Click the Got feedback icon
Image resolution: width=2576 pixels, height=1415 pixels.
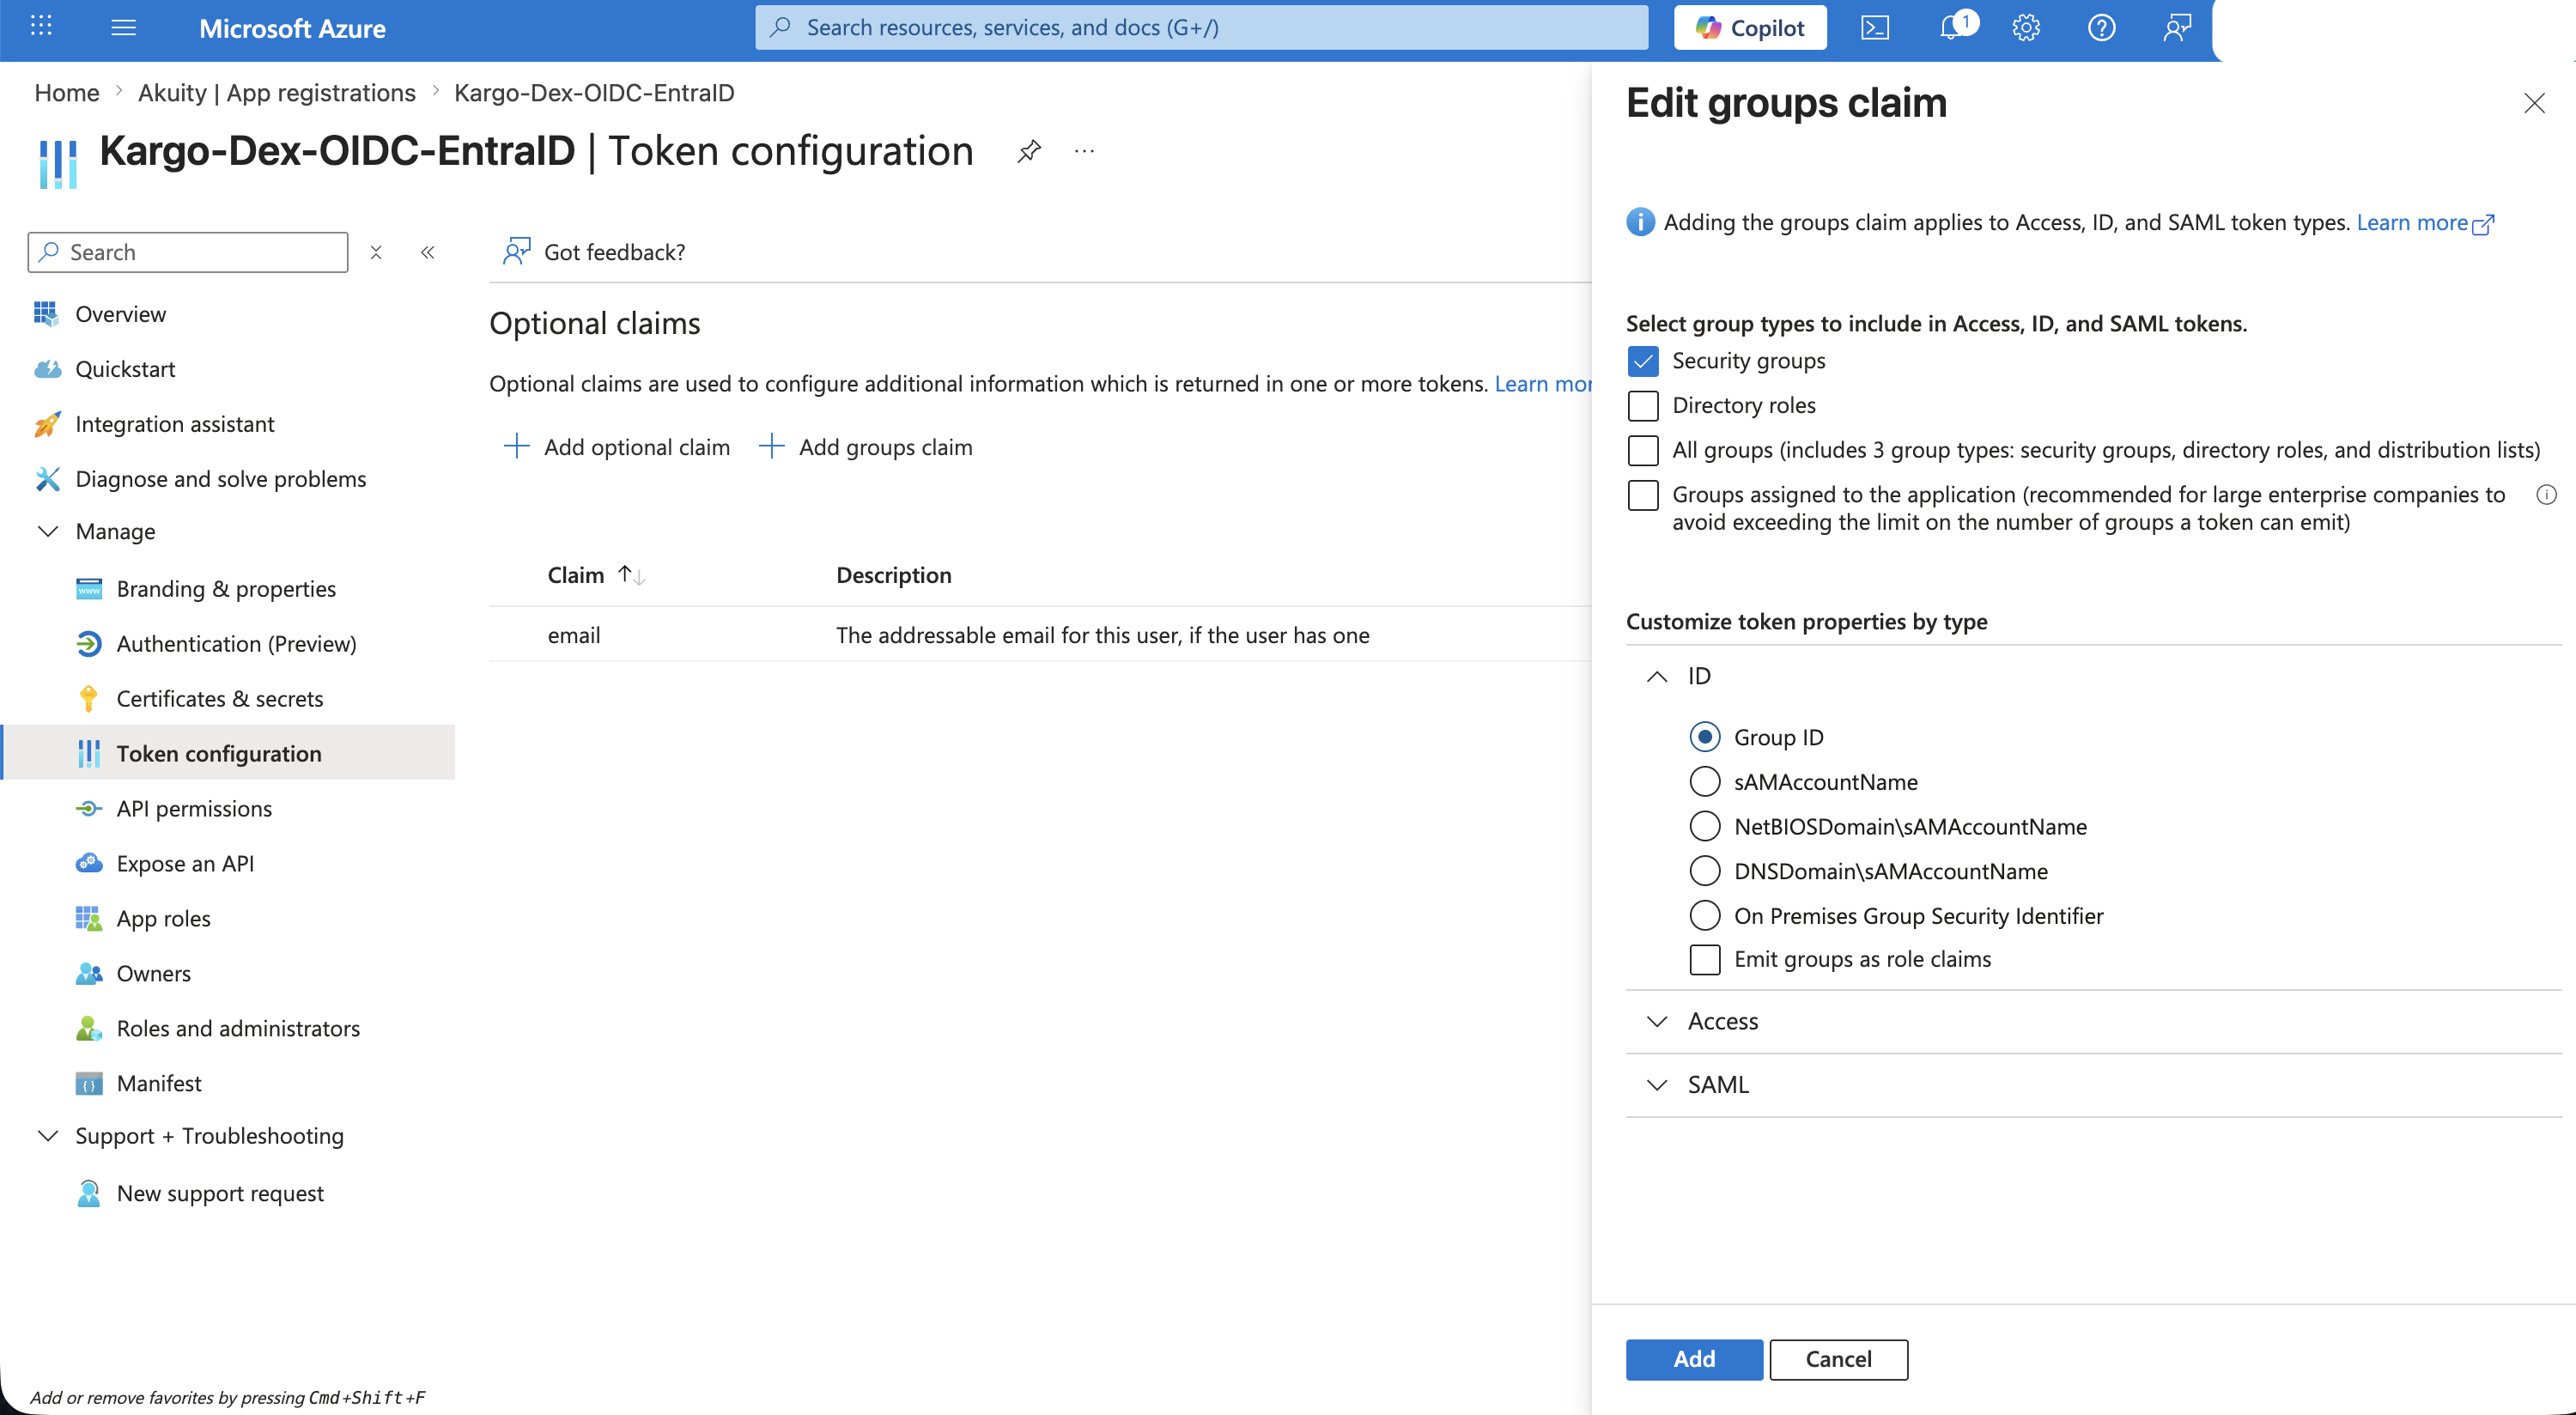(516, 251)
